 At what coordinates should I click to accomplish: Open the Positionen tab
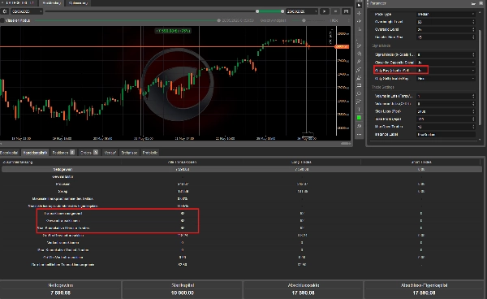(63, 153)
